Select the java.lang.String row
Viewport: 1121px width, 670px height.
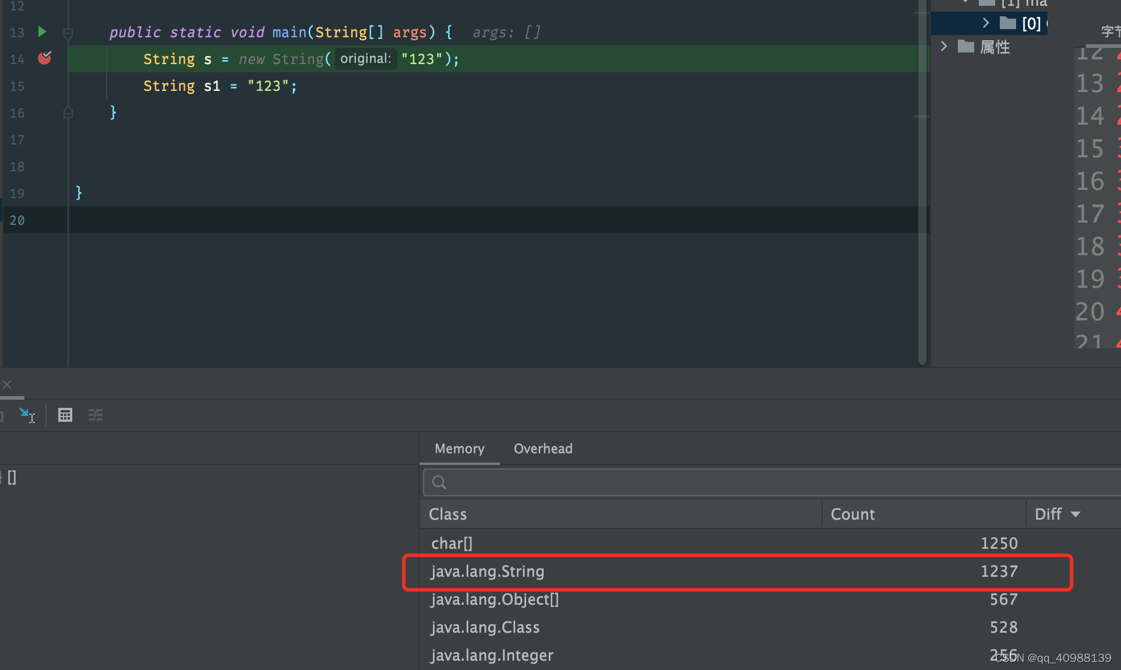pyautogui.click(x=770, y=572)
